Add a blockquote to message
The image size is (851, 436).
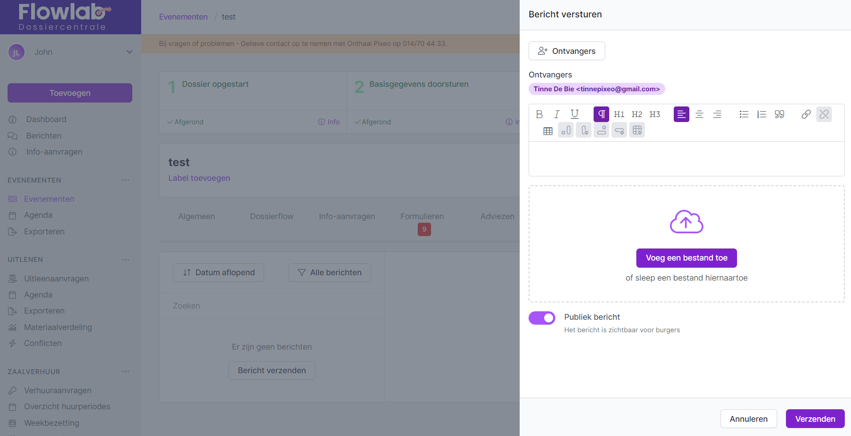point(779,114)
